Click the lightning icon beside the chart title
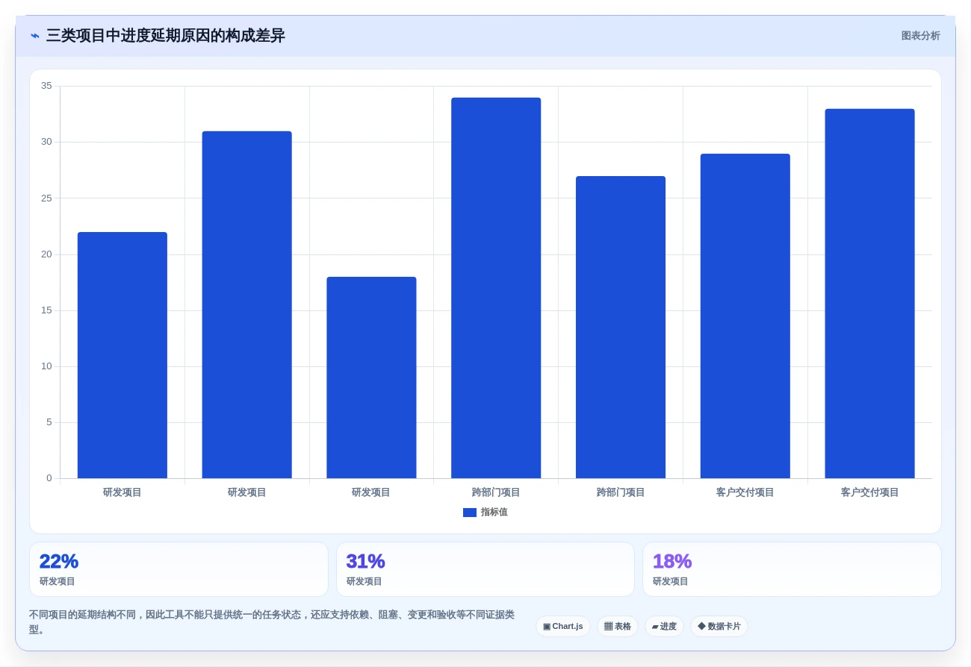Image resolution: width=971 pixels, height=667 pixels. click(x=34, y=36)
